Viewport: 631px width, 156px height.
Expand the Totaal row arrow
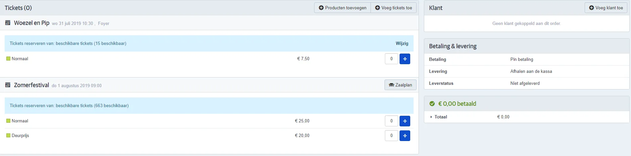click(431, 117)
